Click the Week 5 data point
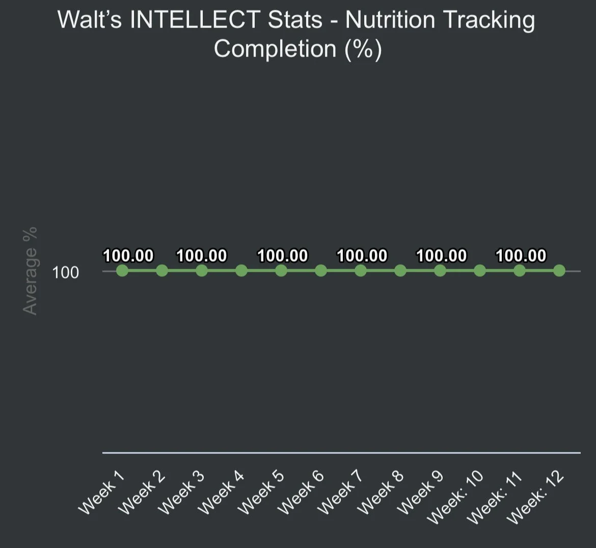 tap(281, 271)
